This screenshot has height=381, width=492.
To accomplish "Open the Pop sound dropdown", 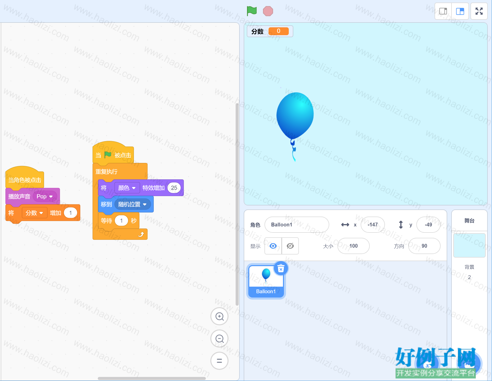I will tap(45, 197).
